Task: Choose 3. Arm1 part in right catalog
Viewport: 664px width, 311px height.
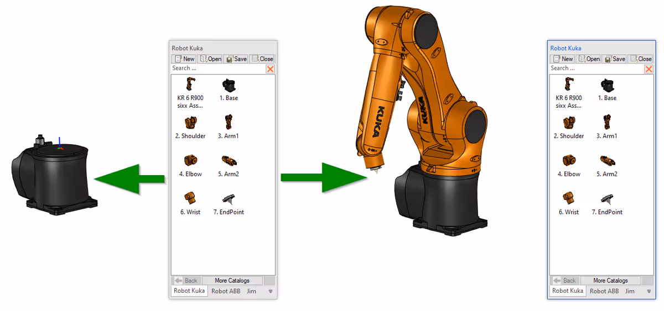Action: tap(607, 128)
